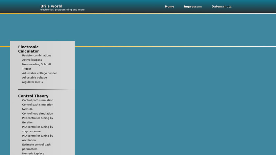This screenshot has width=276, height=155.
Task: Select PID controller tuning by oscillation
Action: tap(37, 138)
